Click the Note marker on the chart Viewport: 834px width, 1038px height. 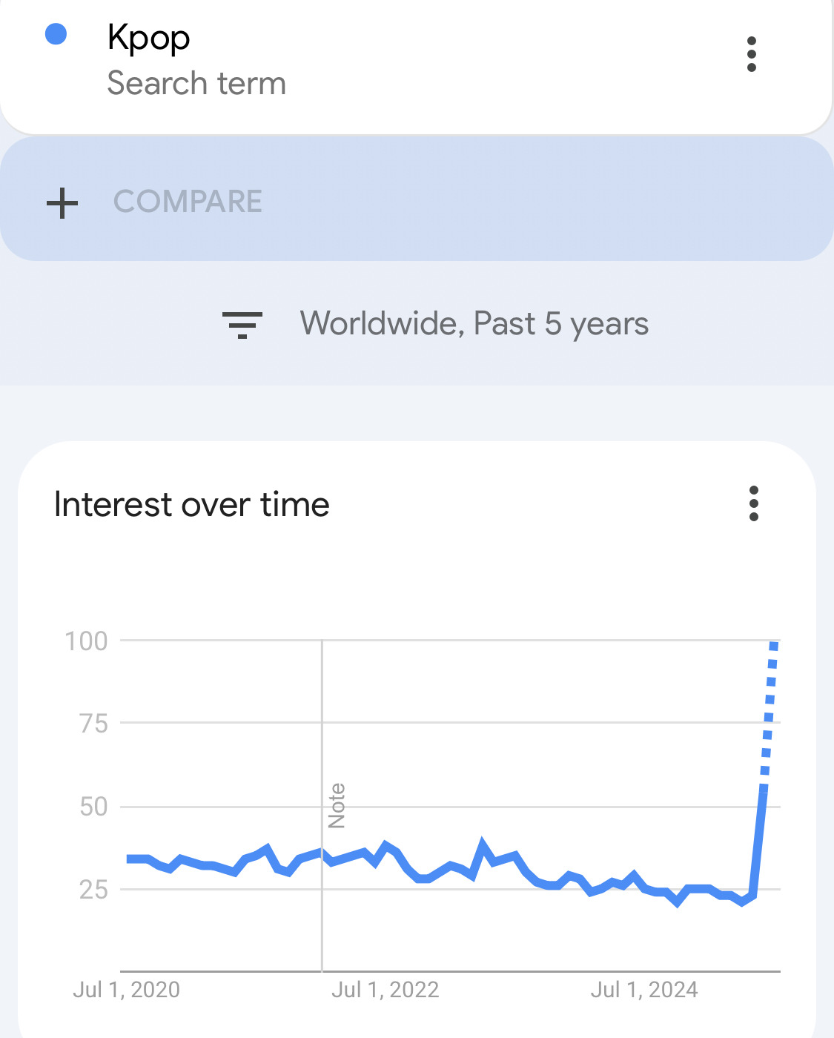point(337,805)
